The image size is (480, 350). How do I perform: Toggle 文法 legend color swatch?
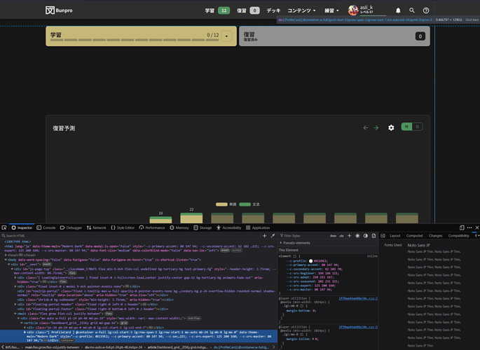[245, 204]
